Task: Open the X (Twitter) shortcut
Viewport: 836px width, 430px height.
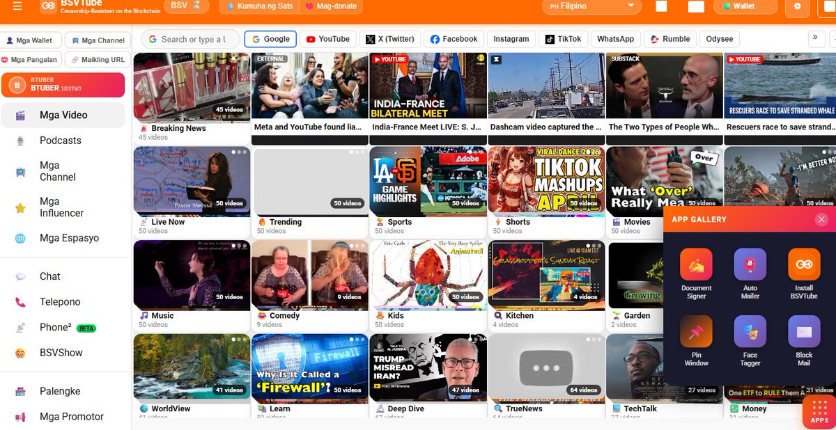Action: [x=390, y=39]
